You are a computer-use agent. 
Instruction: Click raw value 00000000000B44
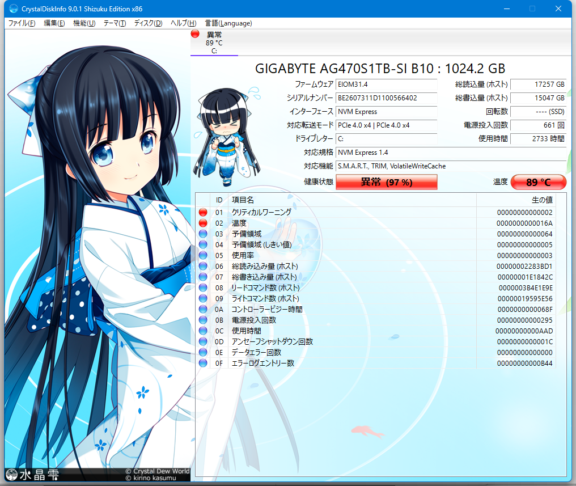click(x=525, y=364)
